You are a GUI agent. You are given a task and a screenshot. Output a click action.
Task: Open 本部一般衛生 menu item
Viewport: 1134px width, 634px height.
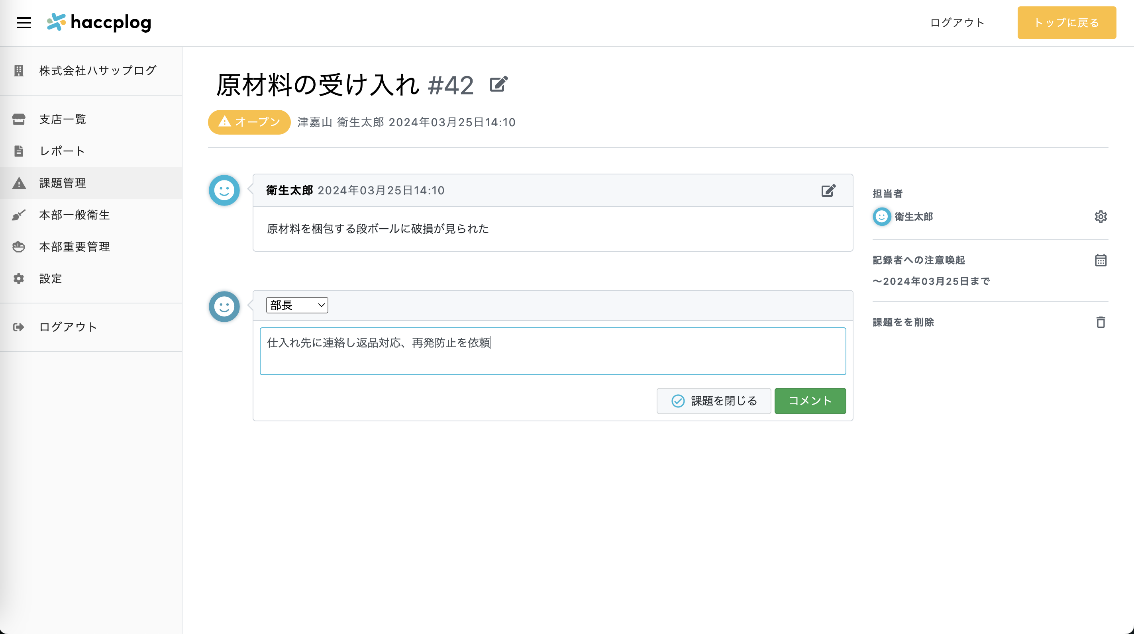[x=75, y=215]
